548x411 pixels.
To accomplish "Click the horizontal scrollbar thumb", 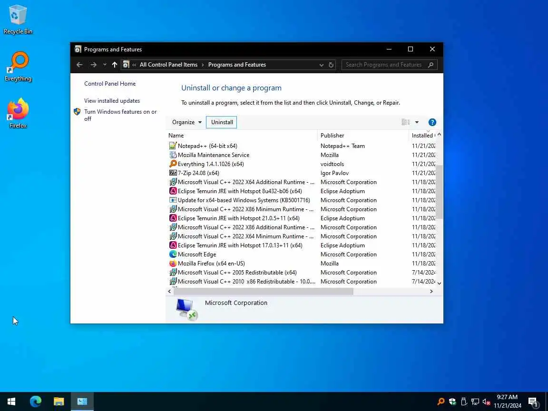I will [263, 292].
